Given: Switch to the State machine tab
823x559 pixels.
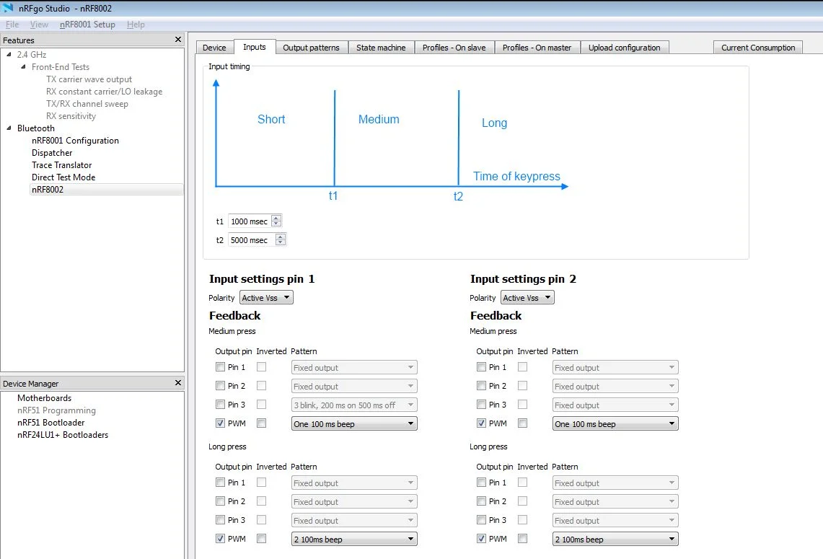Looking at the screenshot, I should pos(381,47).
